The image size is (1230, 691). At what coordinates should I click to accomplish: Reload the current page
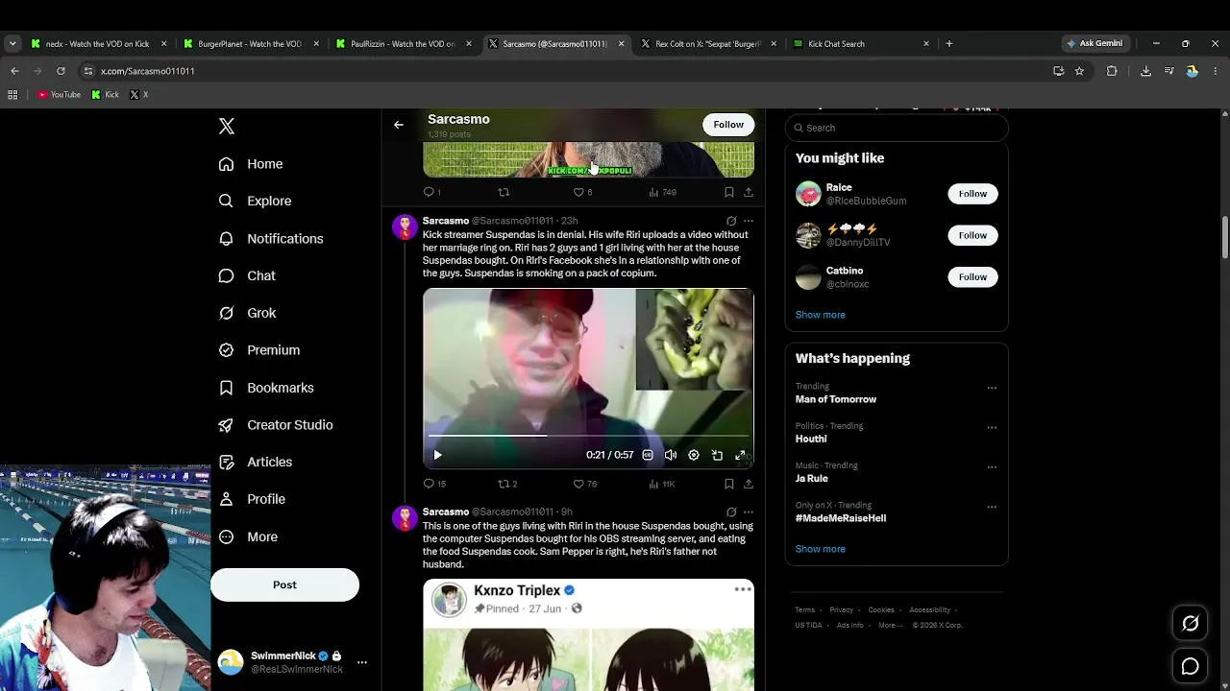(61, 71)
